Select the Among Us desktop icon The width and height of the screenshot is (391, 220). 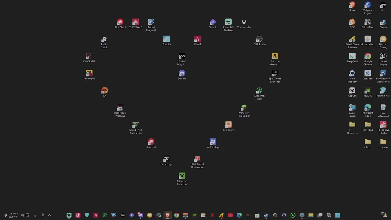89,75
